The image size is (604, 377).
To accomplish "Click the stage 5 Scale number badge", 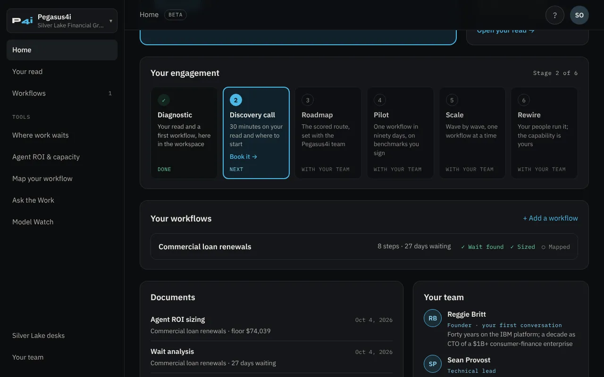I will pyautogui.click(x=452, y=100).
